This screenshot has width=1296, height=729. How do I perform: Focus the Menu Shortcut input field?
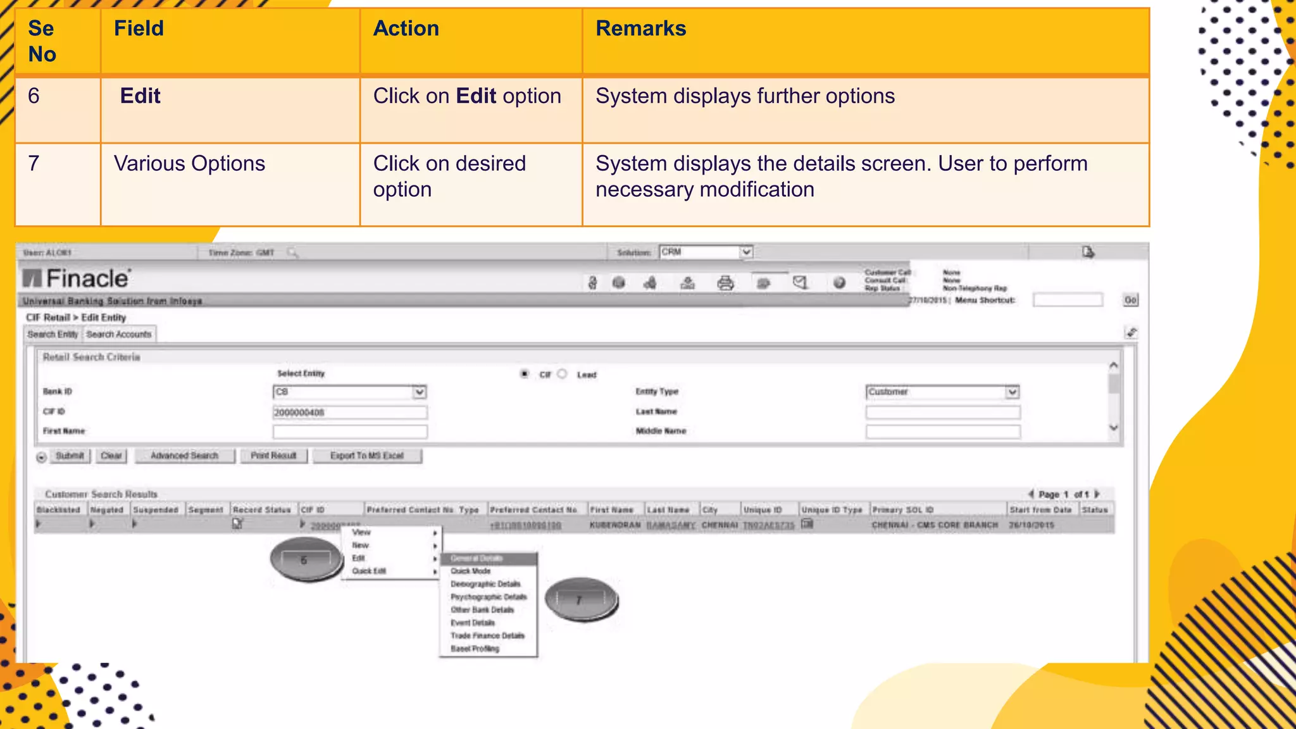[x=1068, y=300]
